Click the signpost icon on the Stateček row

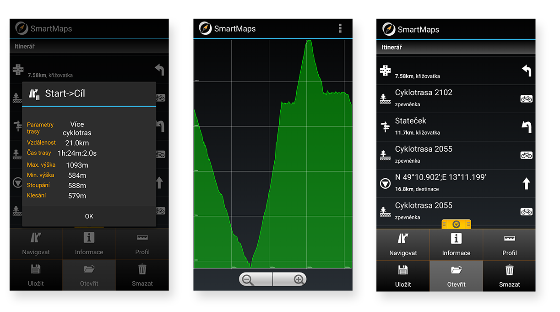click(386, 127)
